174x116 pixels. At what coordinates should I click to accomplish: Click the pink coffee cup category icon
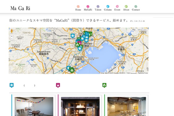[x=58, y=85]
